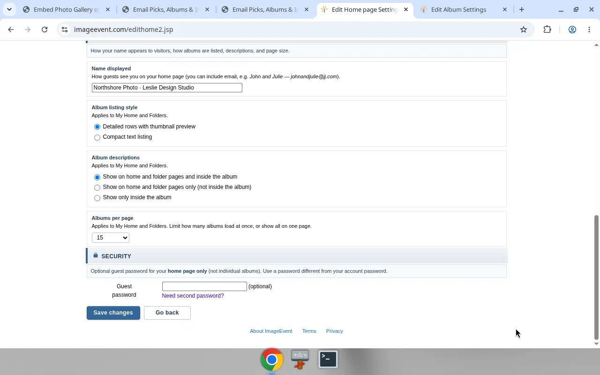
Task: Open Chrome from the taskbar
Action: 272,360
